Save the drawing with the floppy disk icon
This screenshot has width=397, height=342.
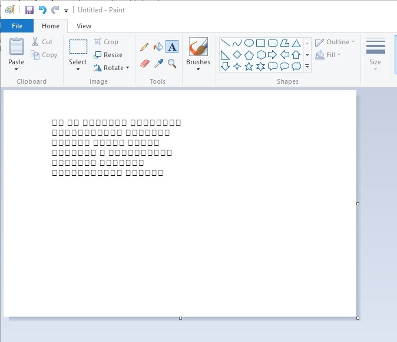29,10
